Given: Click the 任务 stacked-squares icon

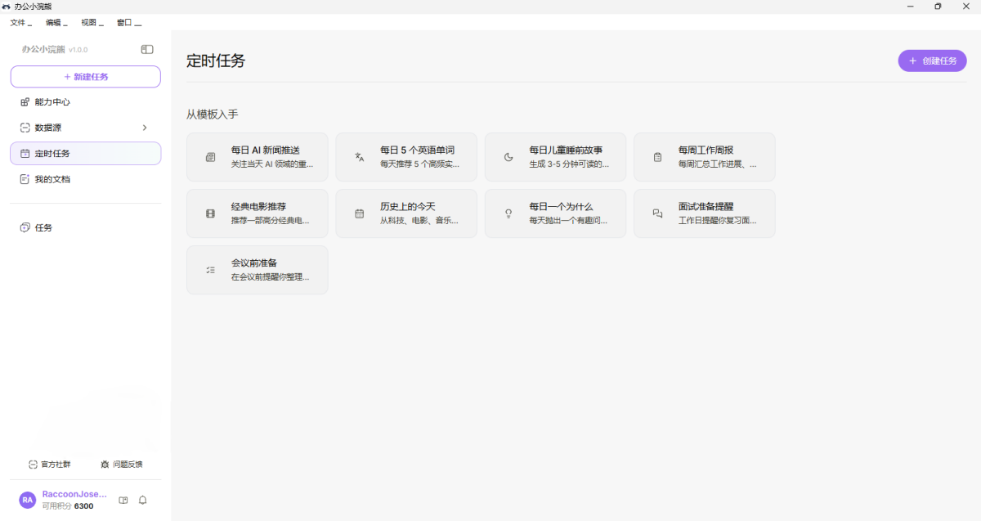Looking at the screenshot, I should 25,227.
